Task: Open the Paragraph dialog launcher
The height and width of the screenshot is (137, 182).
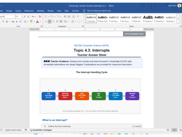Action: tap(83, 26)
